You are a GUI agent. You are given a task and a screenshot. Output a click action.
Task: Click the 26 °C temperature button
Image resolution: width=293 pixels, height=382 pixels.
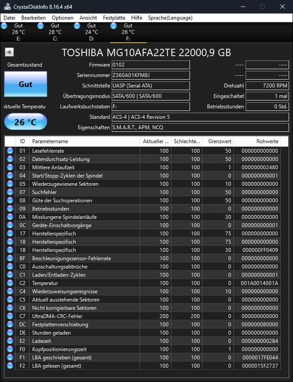click(x=25, y=122)
